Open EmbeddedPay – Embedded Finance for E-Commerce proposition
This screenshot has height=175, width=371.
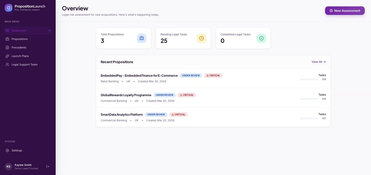click(x=139, y=76)
